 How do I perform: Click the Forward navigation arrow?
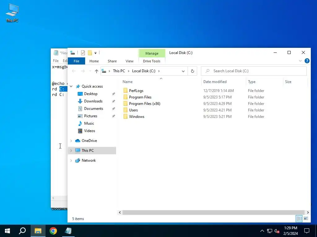pos(83,71)
